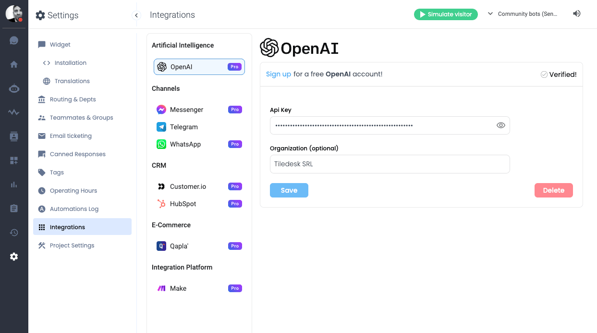
Task: Collapse the settings sidebar chevron
Action: click(136, 15)
